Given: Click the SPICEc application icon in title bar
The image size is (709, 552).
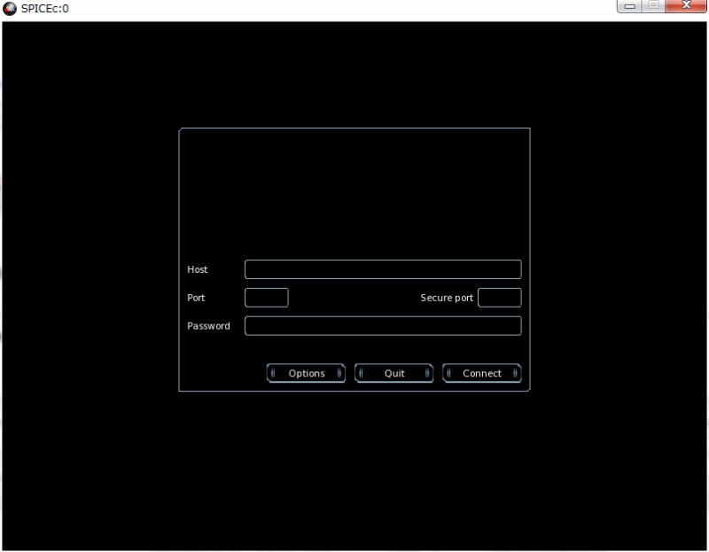Looking at the screenshot, I should click(x=10, y=9).
